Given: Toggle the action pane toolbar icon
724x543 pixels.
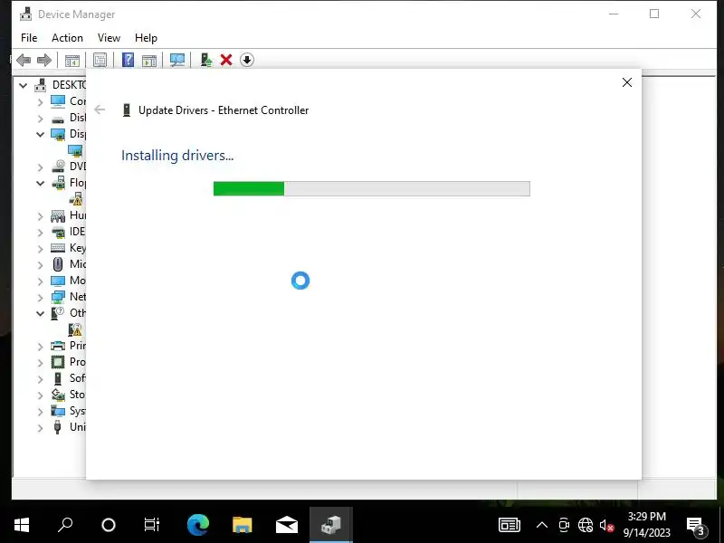Looking at the screenshot, I should (x=149, y=60).
